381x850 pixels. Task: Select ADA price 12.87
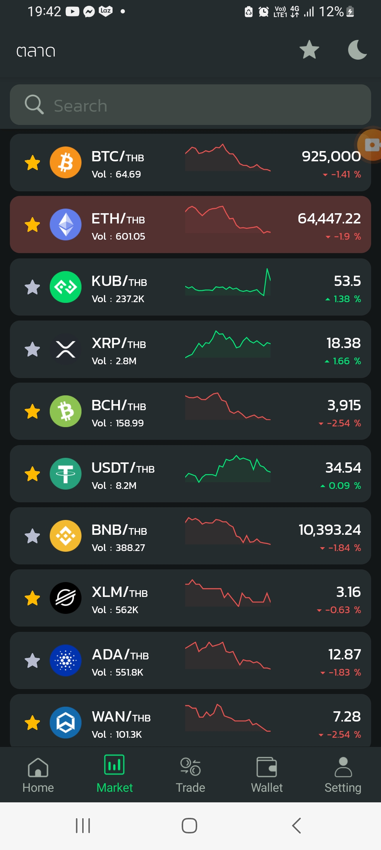(x=345, y=654)
